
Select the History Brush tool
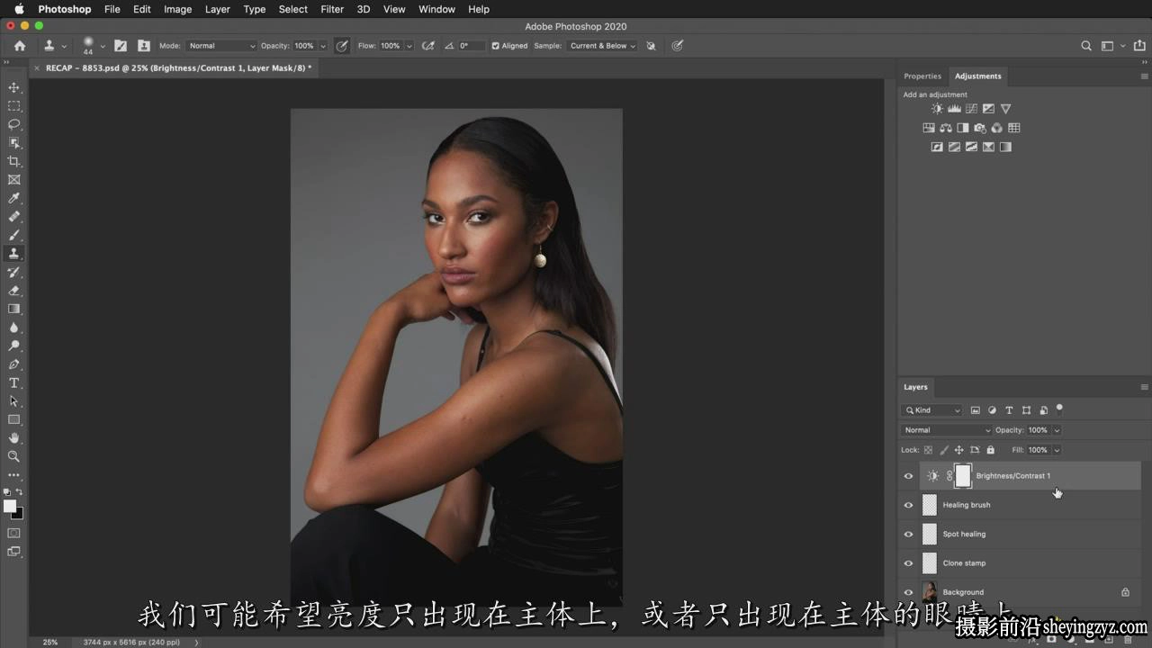[x=13, y=272]
